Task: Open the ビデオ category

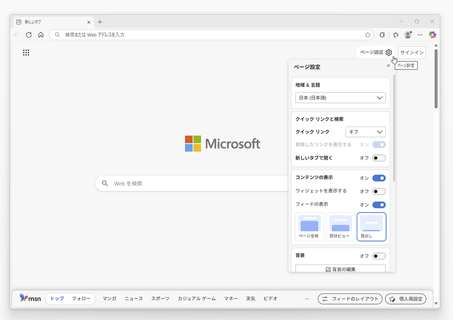Action: tap(270, 298)
